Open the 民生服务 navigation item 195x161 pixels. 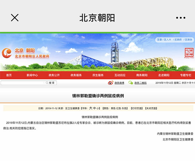click(x=98, y=75)
